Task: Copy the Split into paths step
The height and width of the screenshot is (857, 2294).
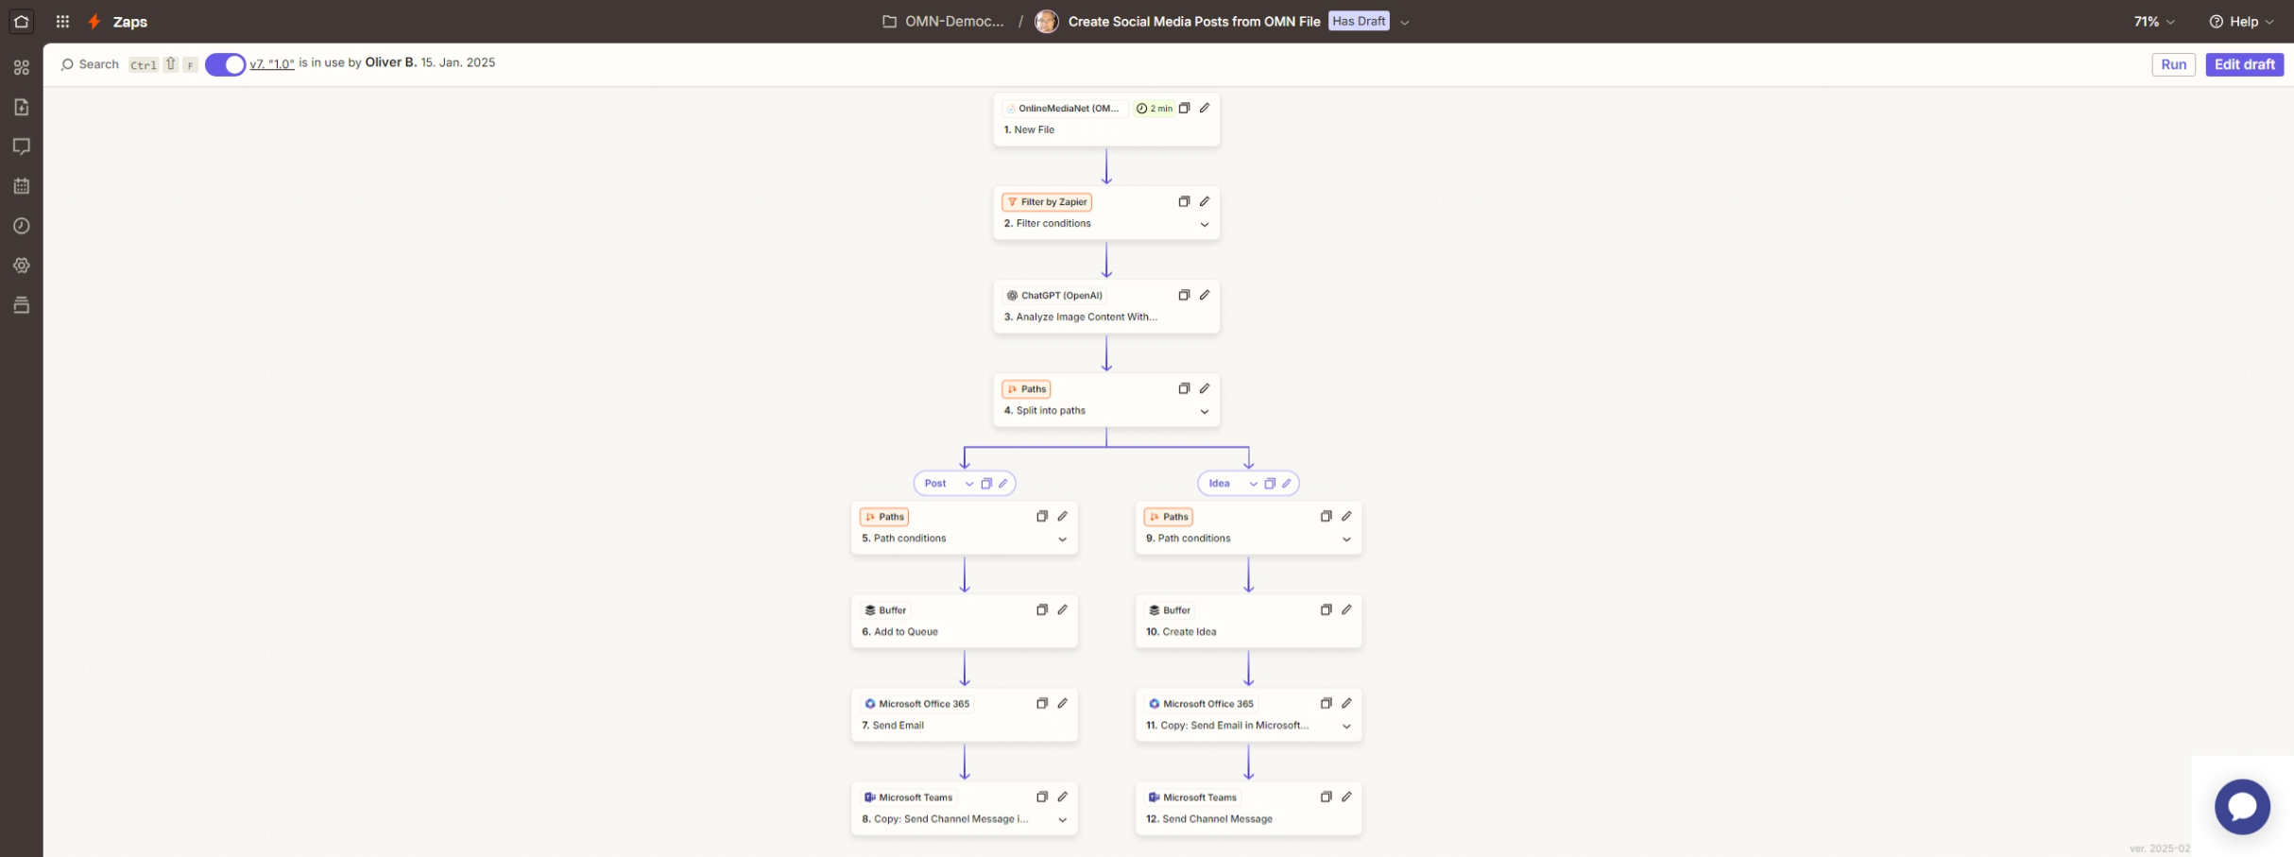Action: [x=1184, y=388]
